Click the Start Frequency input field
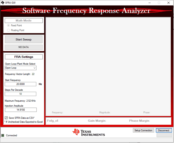This screenshot has height=143, width=174. (20, 84)
